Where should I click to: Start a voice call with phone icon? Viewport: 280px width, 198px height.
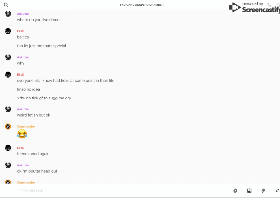269,5
